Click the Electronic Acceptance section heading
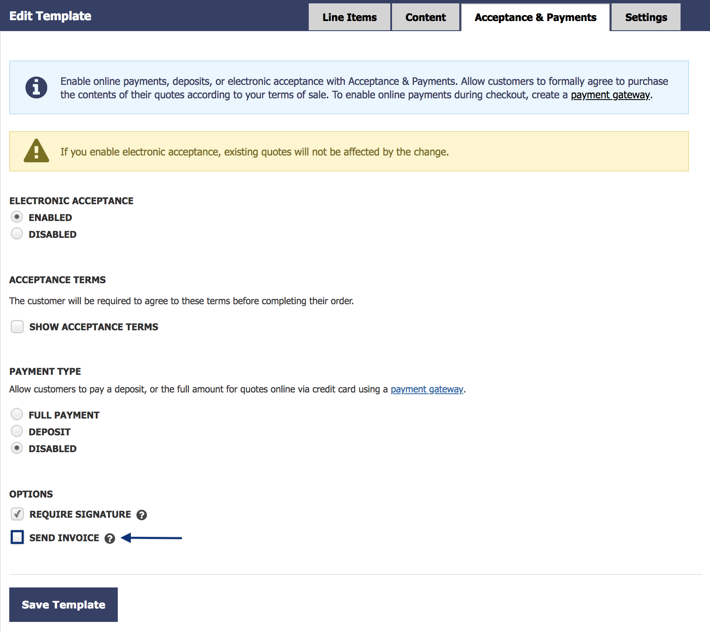 click(72, 201)
